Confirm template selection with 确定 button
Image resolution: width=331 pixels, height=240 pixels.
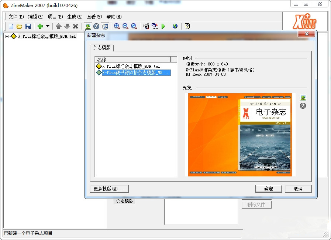[x=268, y=189]
